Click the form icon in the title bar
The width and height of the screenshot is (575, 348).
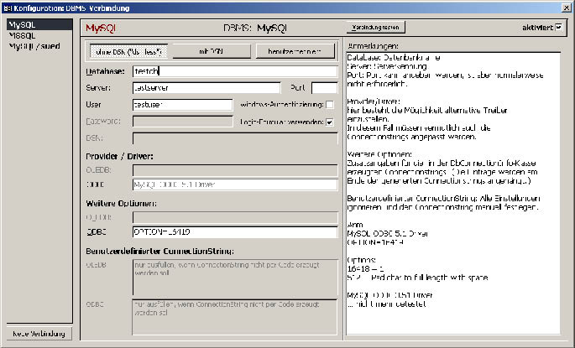tap(8, 8)
